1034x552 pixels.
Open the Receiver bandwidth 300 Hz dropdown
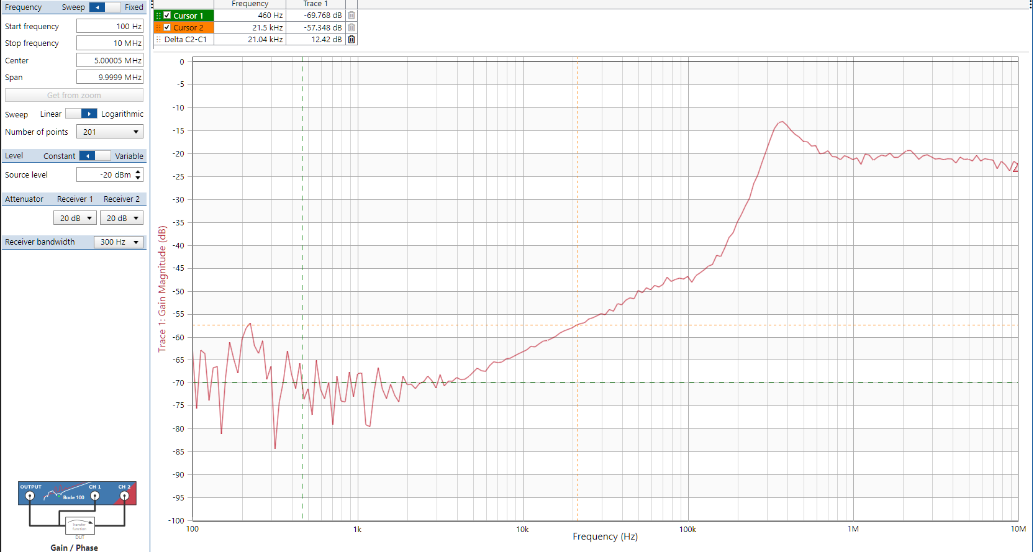tap(119, 242)
